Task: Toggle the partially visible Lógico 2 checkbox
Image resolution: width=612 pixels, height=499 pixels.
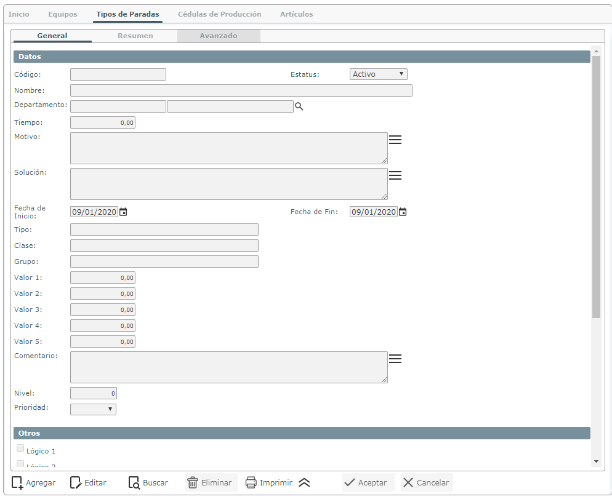Action: tap(21, 464)
